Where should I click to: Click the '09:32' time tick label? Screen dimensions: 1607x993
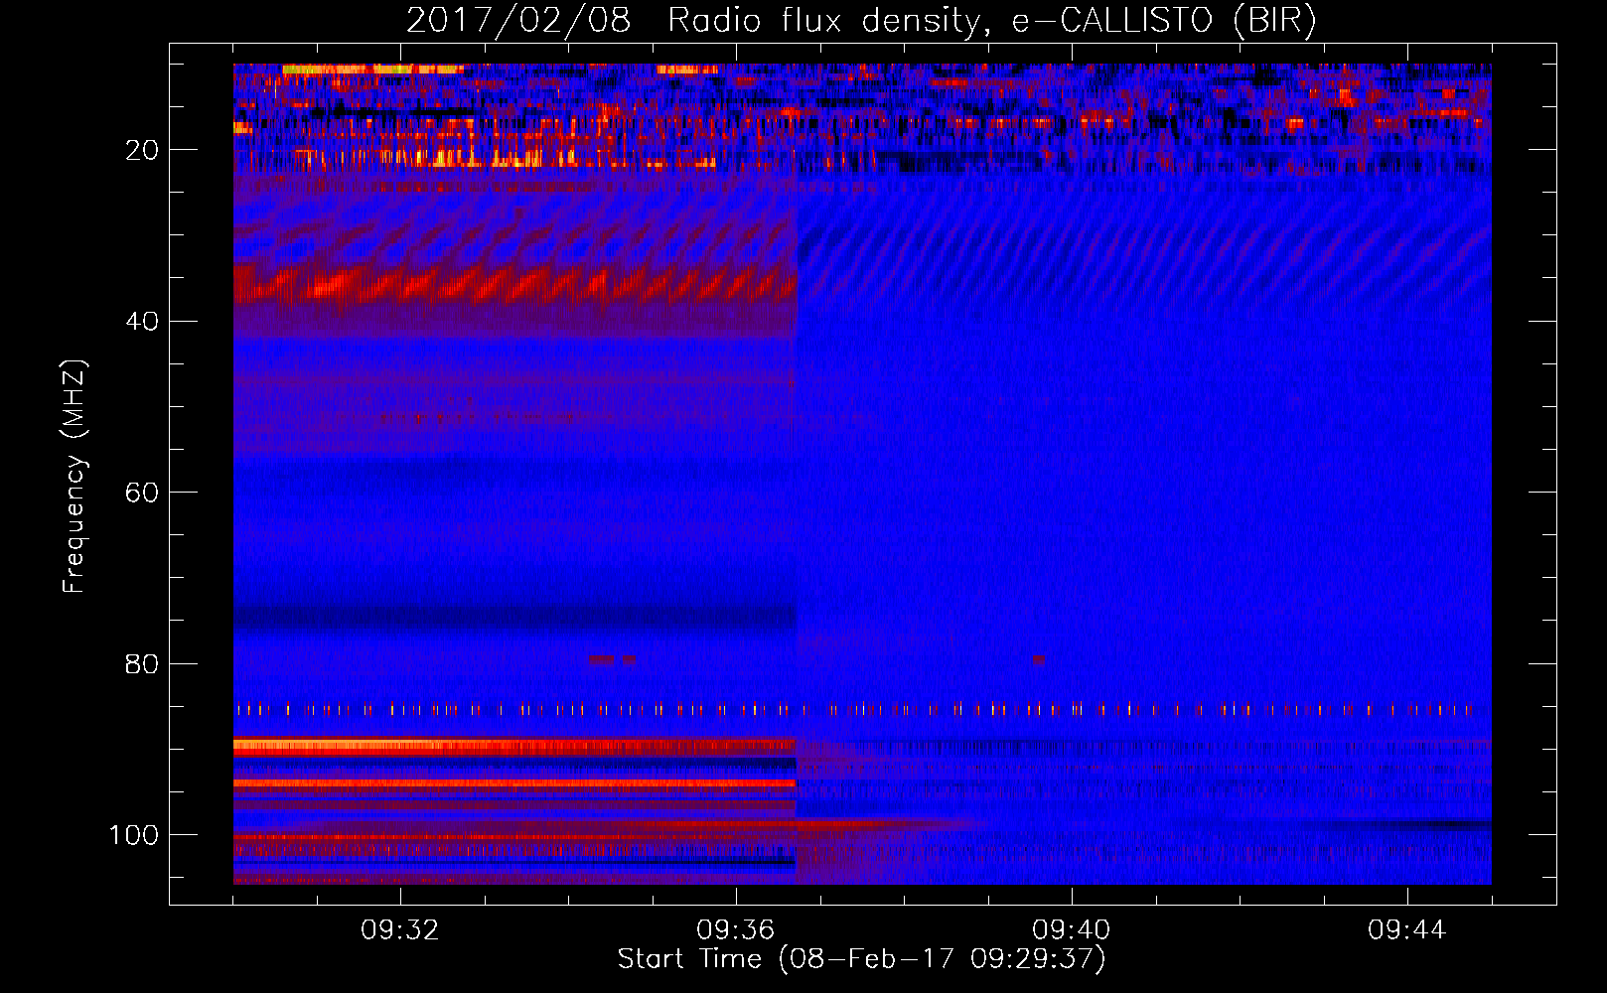pyautogui.click(x=400, y=930)
